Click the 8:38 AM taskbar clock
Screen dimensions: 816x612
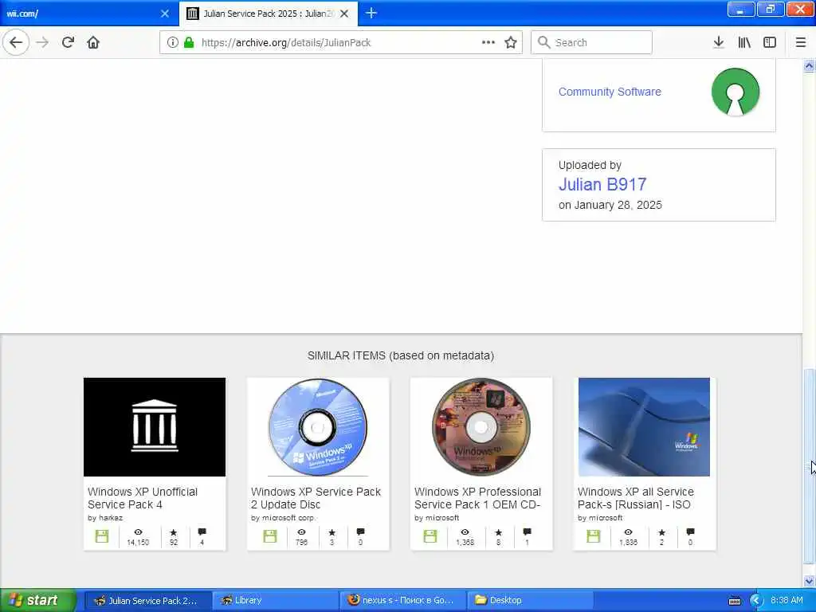coord(787,601)
